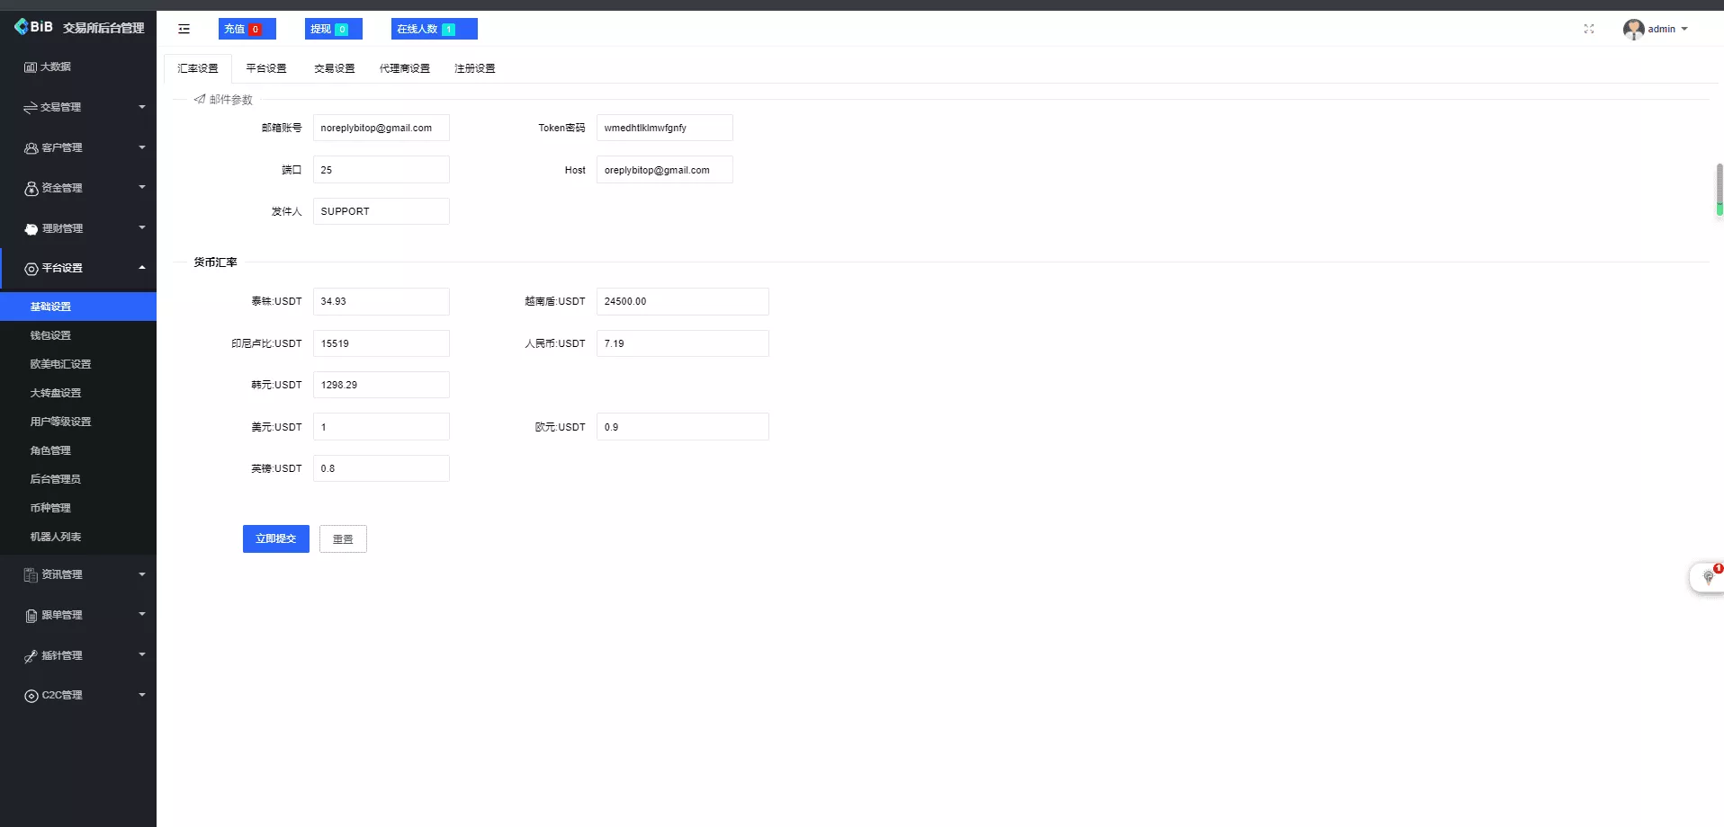
Task: Open the admin account dropdown
Action: tap(1656, 29)
